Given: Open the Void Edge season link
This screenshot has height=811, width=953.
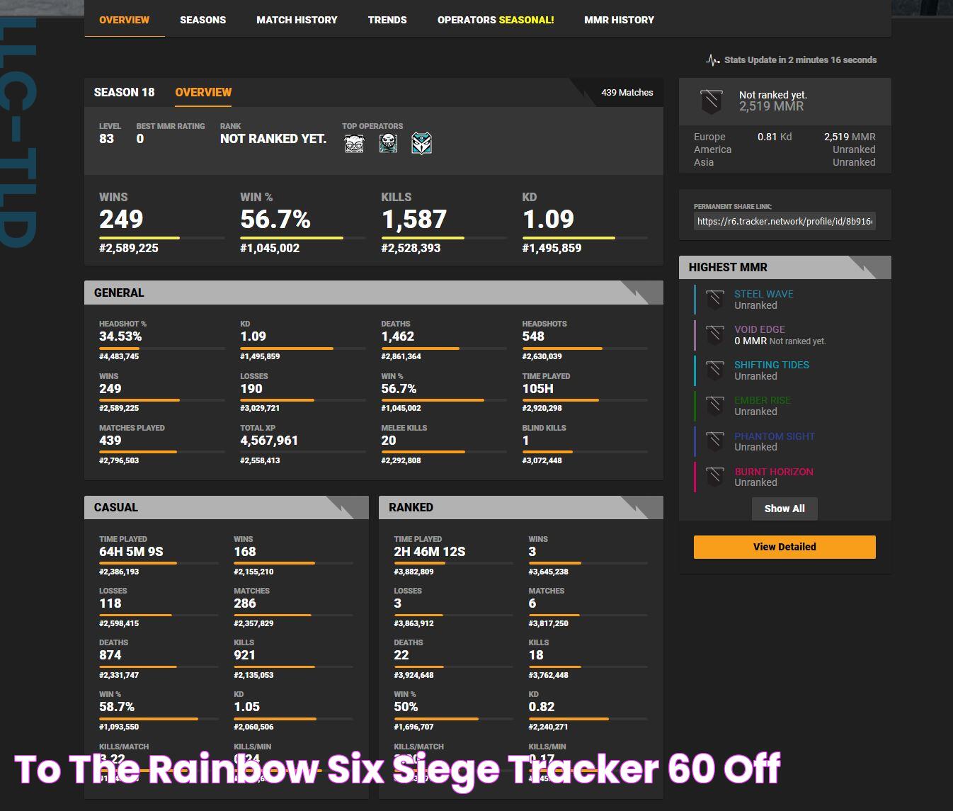Looking at the screenshot, I should coord(759,329).
